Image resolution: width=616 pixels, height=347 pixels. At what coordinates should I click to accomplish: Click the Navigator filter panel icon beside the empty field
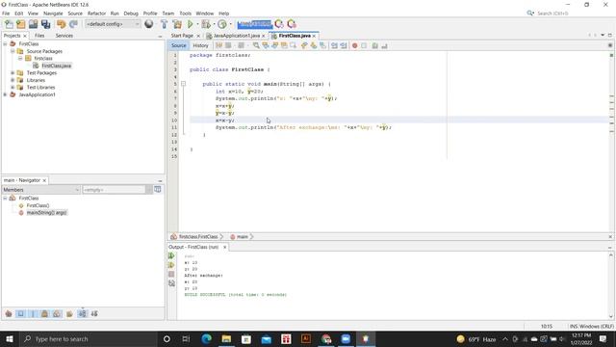coord(158,189)
